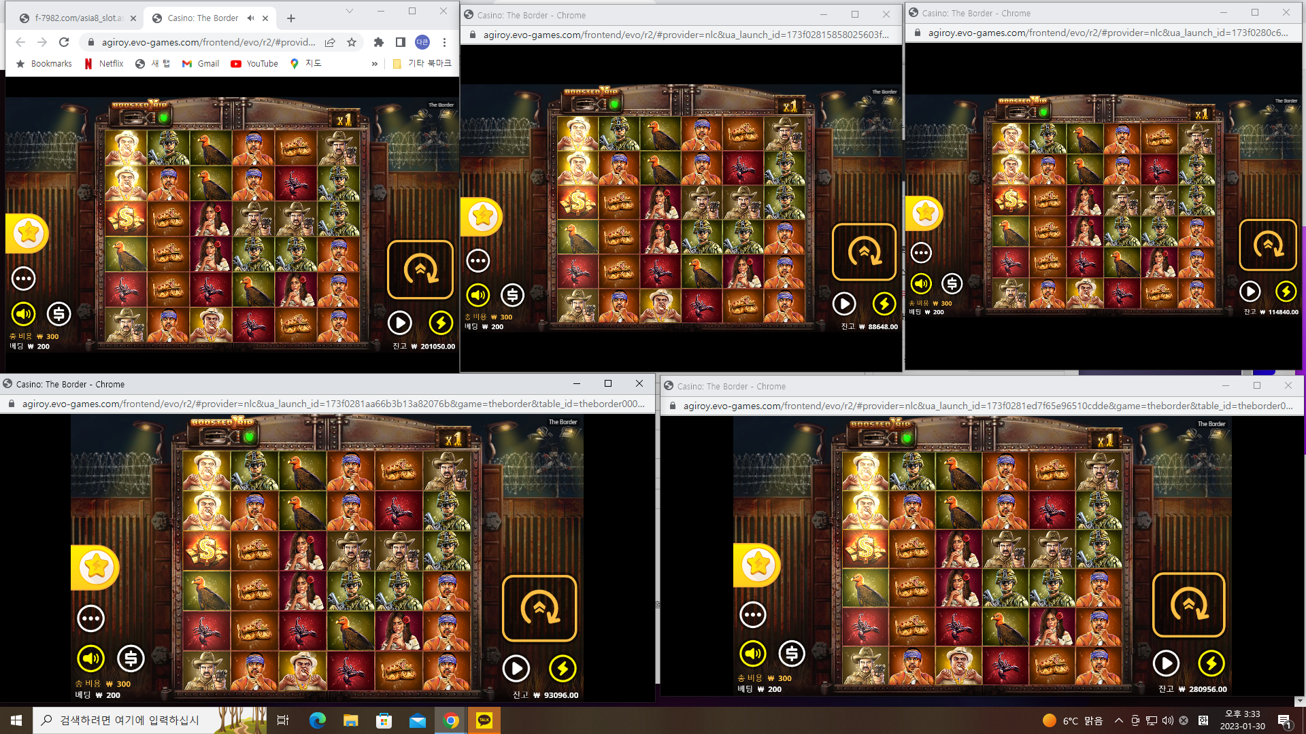Toggle the Chrome side panel

pos(401,42)
